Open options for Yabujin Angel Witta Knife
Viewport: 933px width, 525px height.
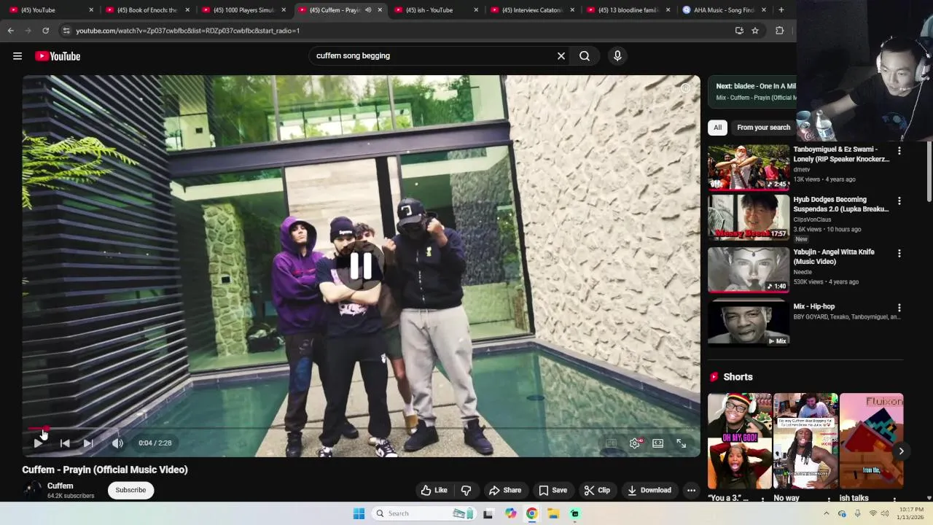click(x=899, y=253)
